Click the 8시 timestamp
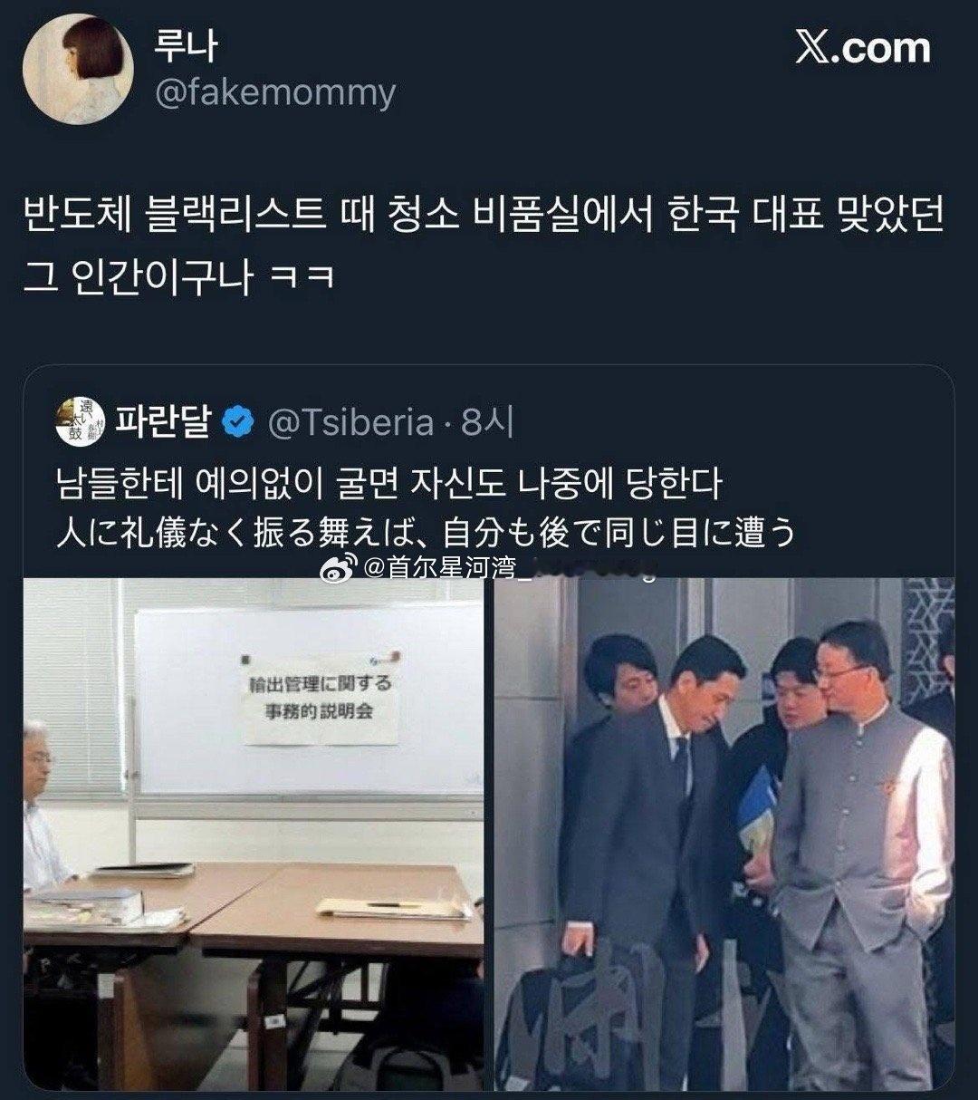Screen dimensions: 978x1100 (487, 422)
